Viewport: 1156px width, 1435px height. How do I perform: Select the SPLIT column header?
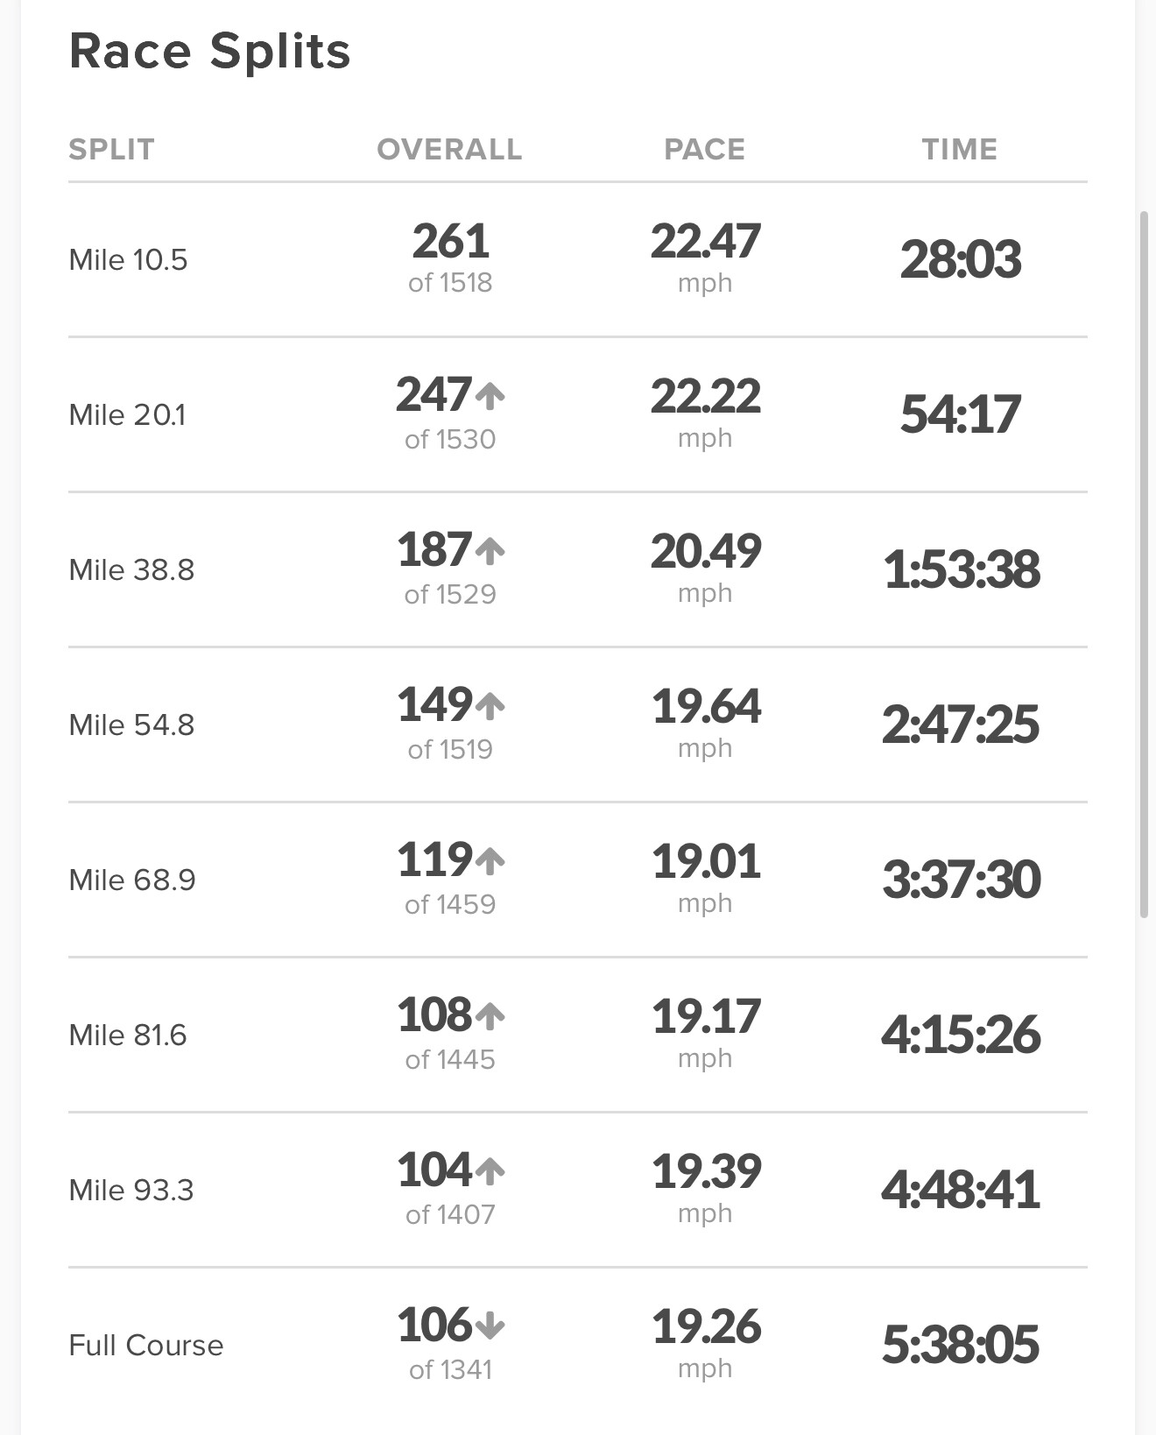pos(111,150)
